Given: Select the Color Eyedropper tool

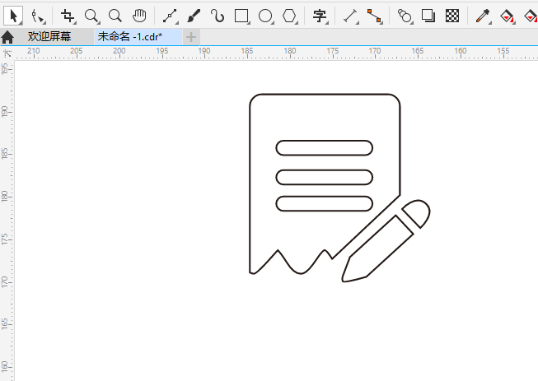Looking at the screenshot, I should click(x=483, y=16).
